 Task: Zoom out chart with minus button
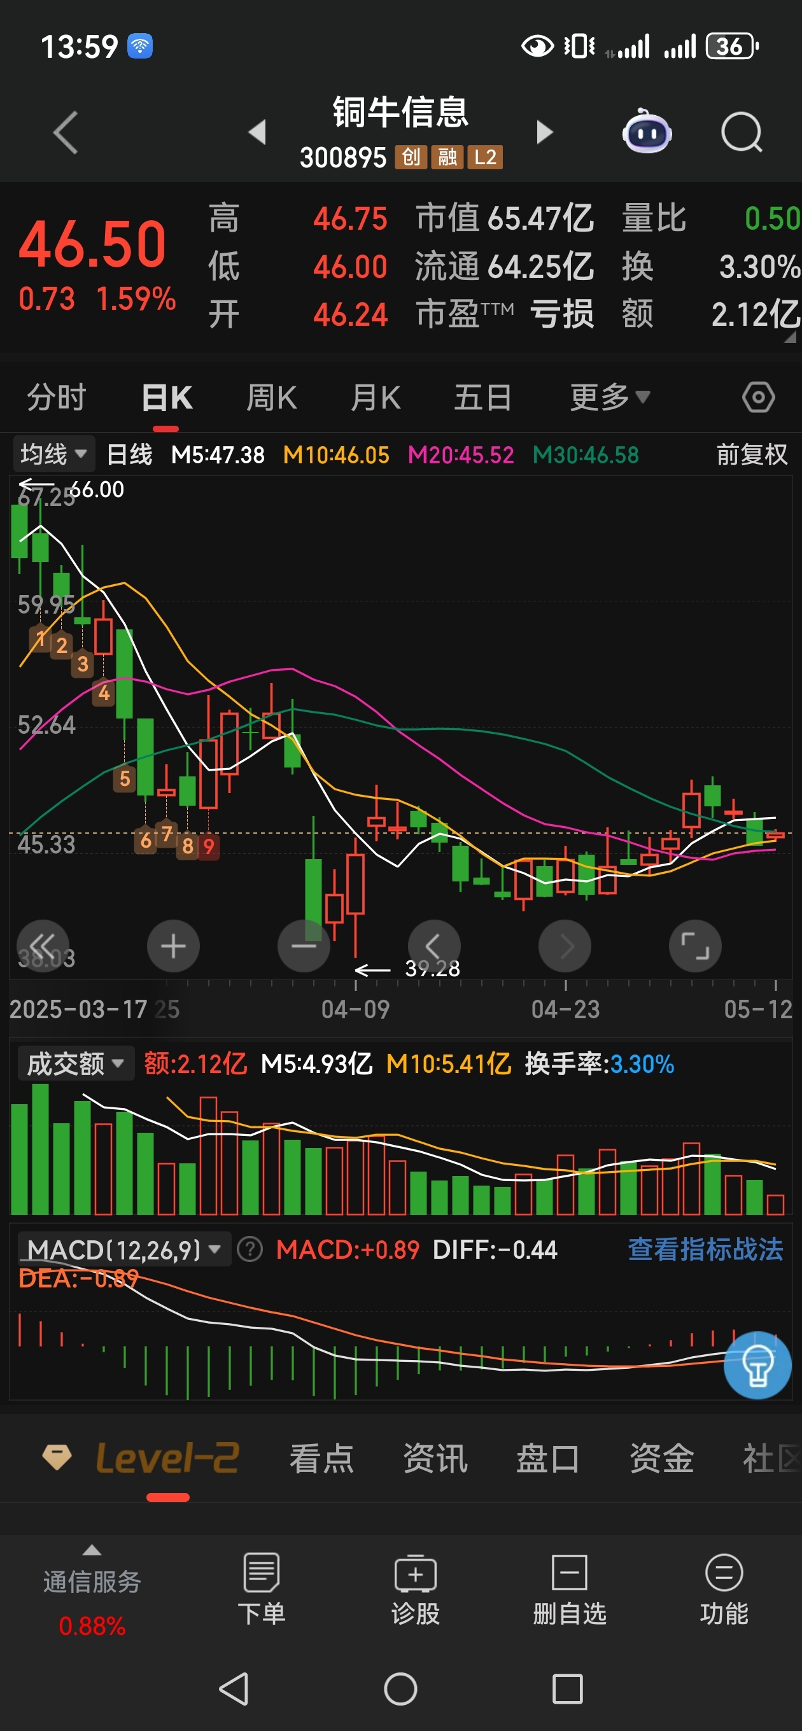(x=304, y=946)
